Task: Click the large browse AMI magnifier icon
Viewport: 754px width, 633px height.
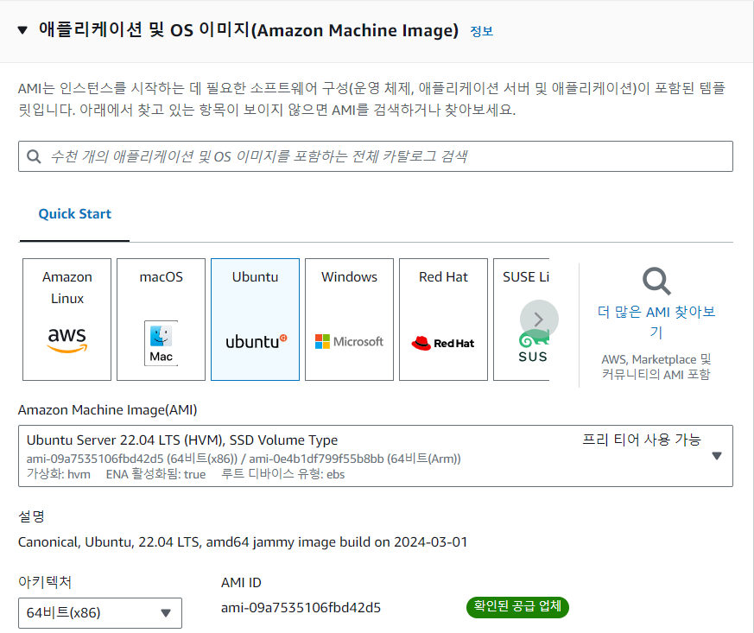Action: (x=656, y=282)
